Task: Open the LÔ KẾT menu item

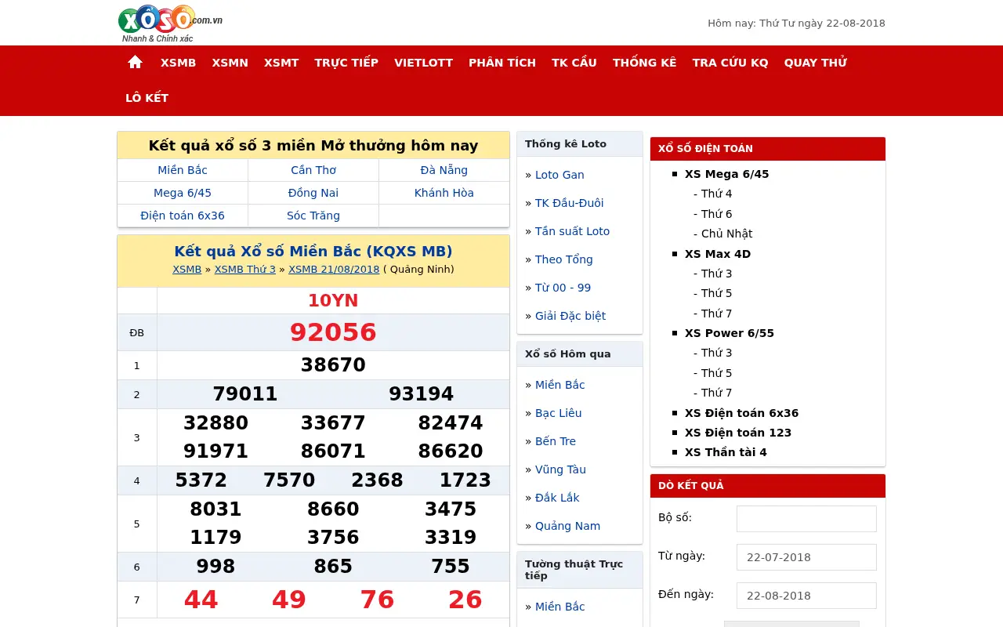Action: coord(147,98)
